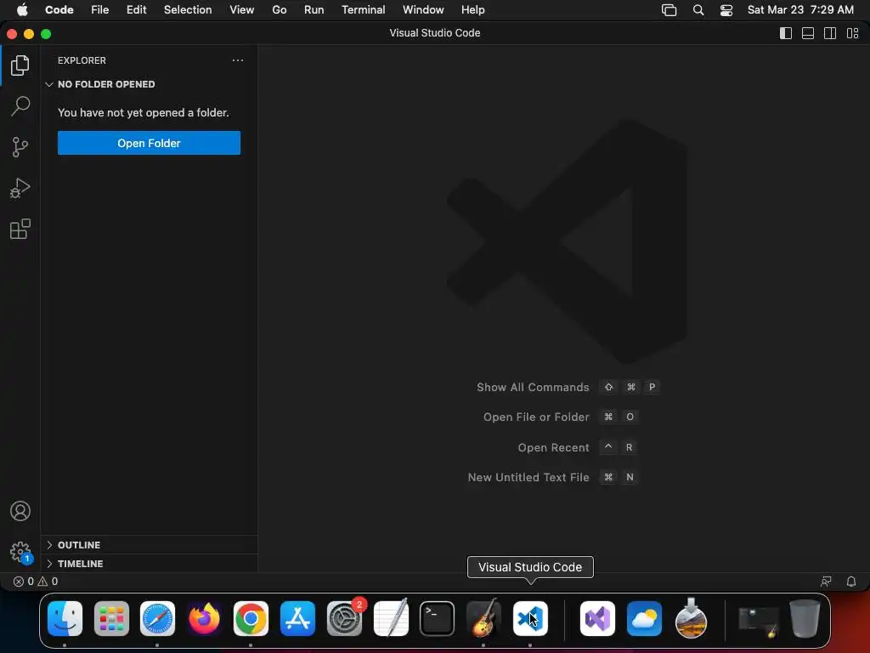The height and width of the screenshot is (653, 870).
Task: Expand the Timeline section
Action: (x=149, y=564)
